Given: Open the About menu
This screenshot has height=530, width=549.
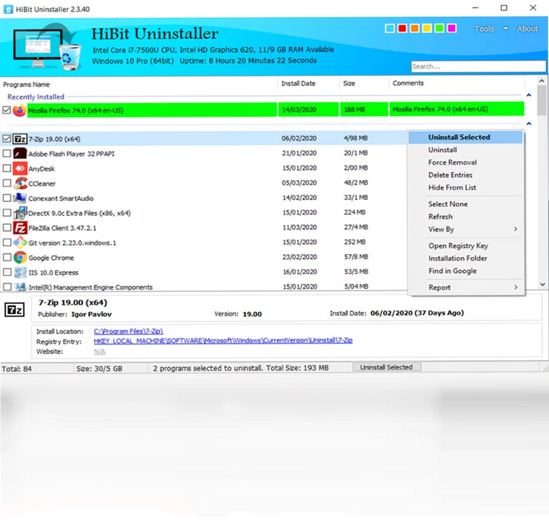Looking at the screenshot, I should click(x=527, y=29).
